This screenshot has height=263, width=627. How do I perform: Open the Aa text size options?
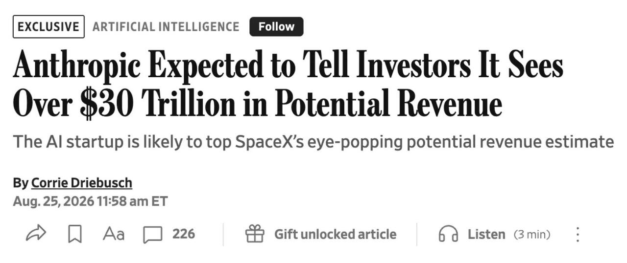click(113, 234)
